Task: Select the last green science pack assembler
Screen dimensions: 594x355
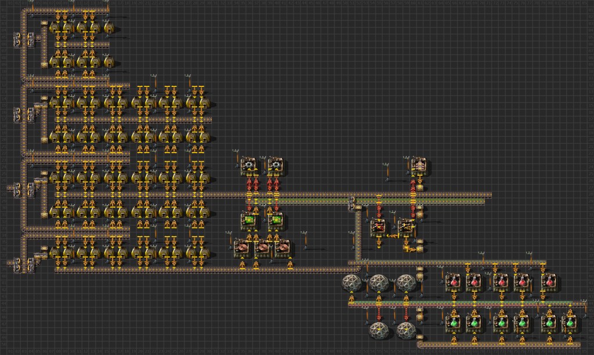Action: 570,324
